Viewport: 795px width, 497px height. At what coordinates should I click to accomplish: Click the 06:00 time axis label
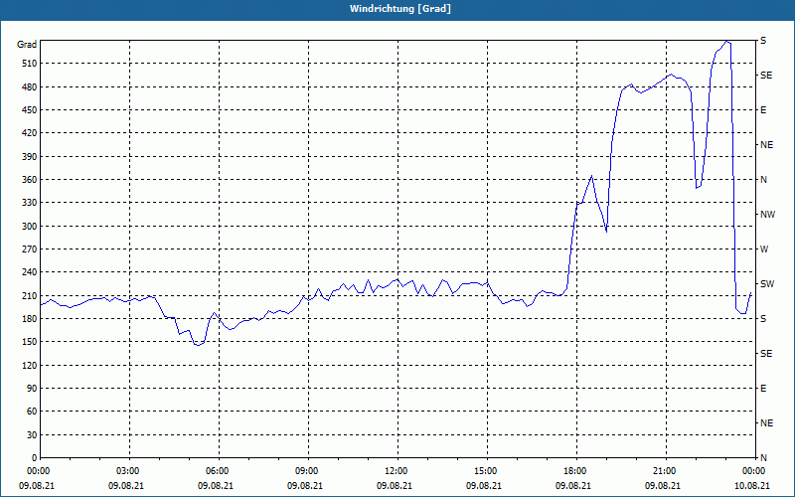[219, 470]
